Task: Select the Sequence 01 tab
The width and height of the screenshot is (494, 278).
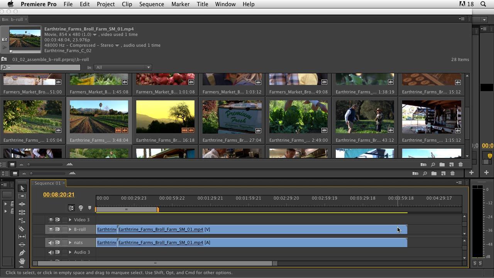Action: [47, 183]
